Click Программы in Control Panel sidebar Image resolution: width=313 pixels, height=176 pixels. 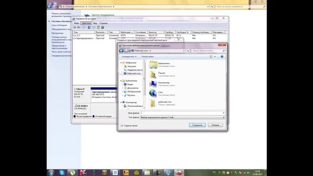pos(57,33)
